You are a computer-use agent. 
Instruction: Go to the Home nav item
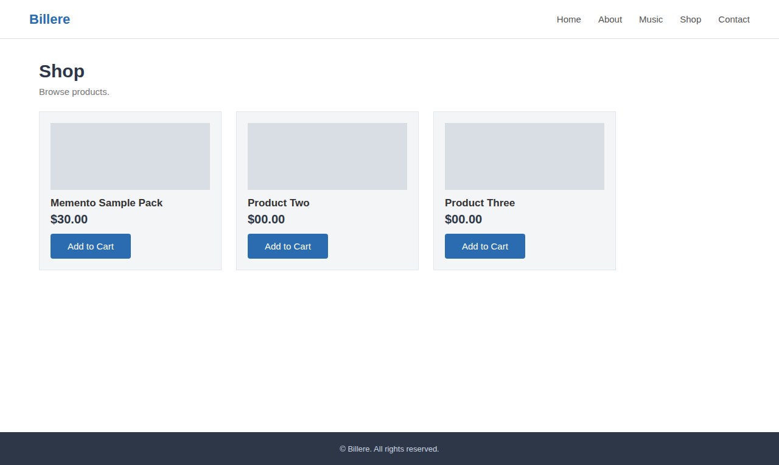point(568,19)
